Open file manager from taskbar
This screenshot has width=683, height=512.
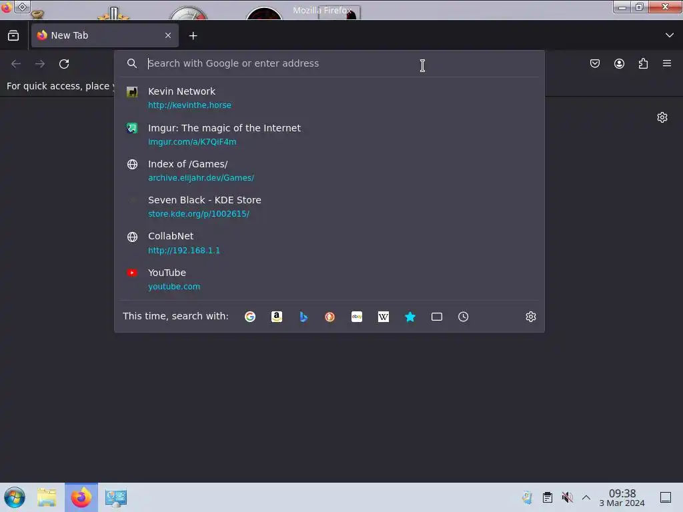(x=47, y=497)
